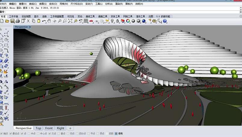
Task: Click the New document icon
Action: (x=2, y=21)
